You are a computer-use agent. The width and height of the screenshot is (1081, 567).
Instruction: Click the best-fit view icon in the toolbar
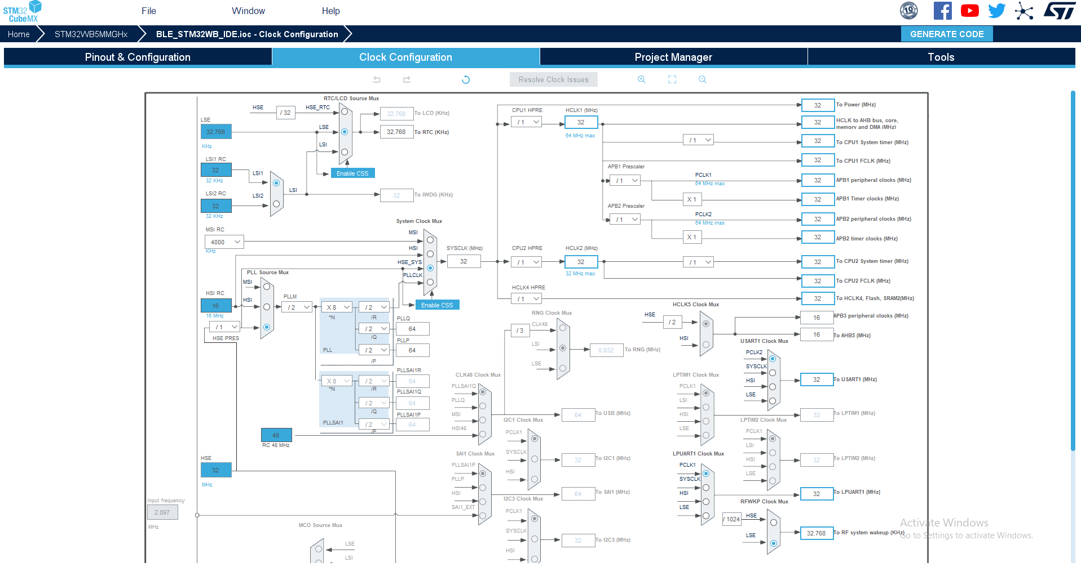coord(672,79)
